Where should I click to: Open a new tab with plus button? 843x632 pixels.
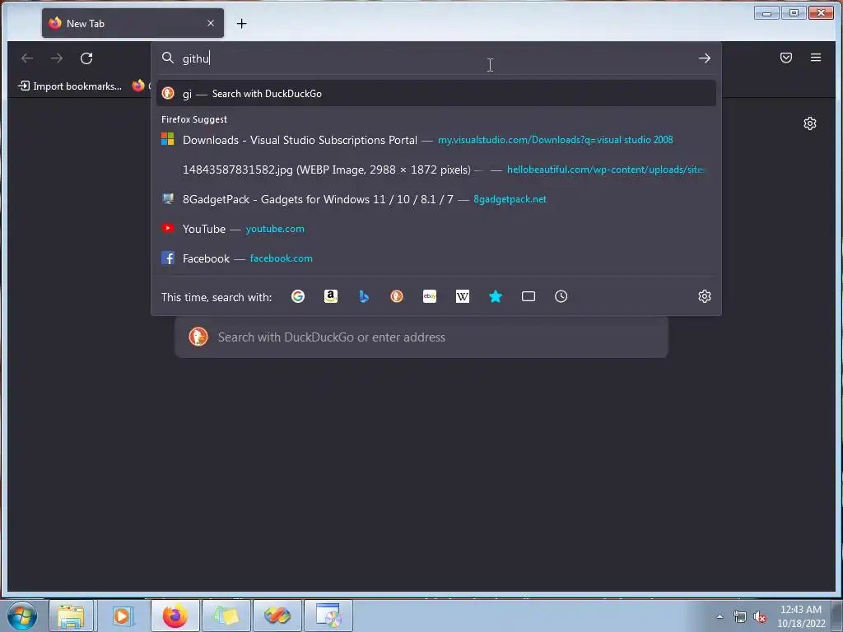tap(241, 24)
